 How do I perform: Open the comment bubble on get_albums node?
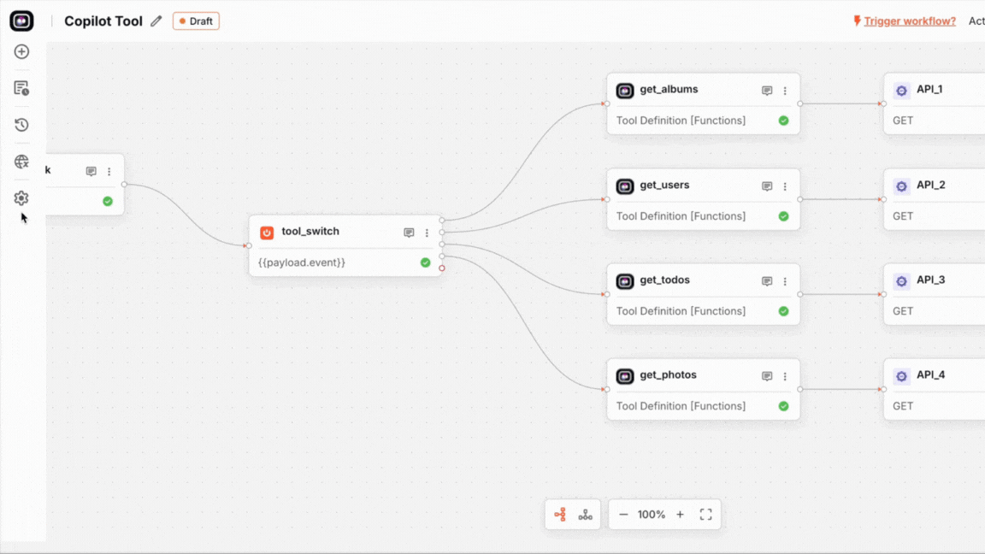tap(766, 89)
